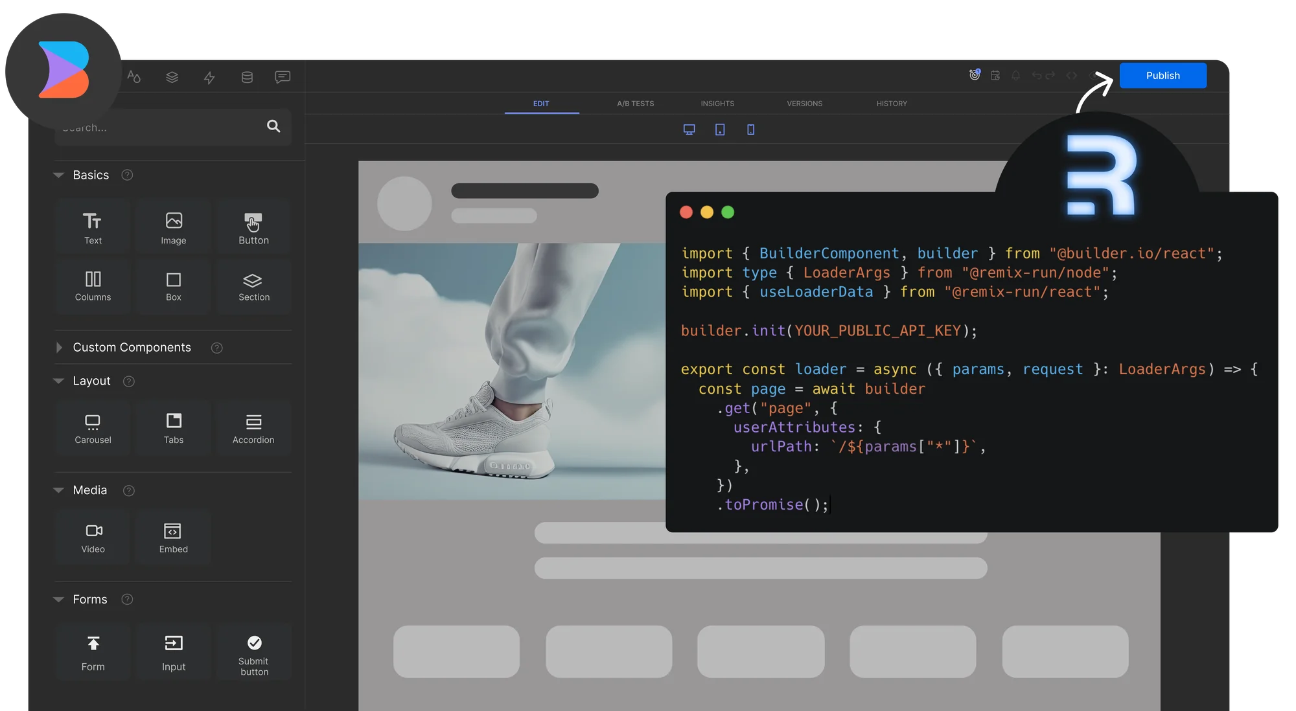
Task: Select the Columns layout tool
Action: [92, 284]
